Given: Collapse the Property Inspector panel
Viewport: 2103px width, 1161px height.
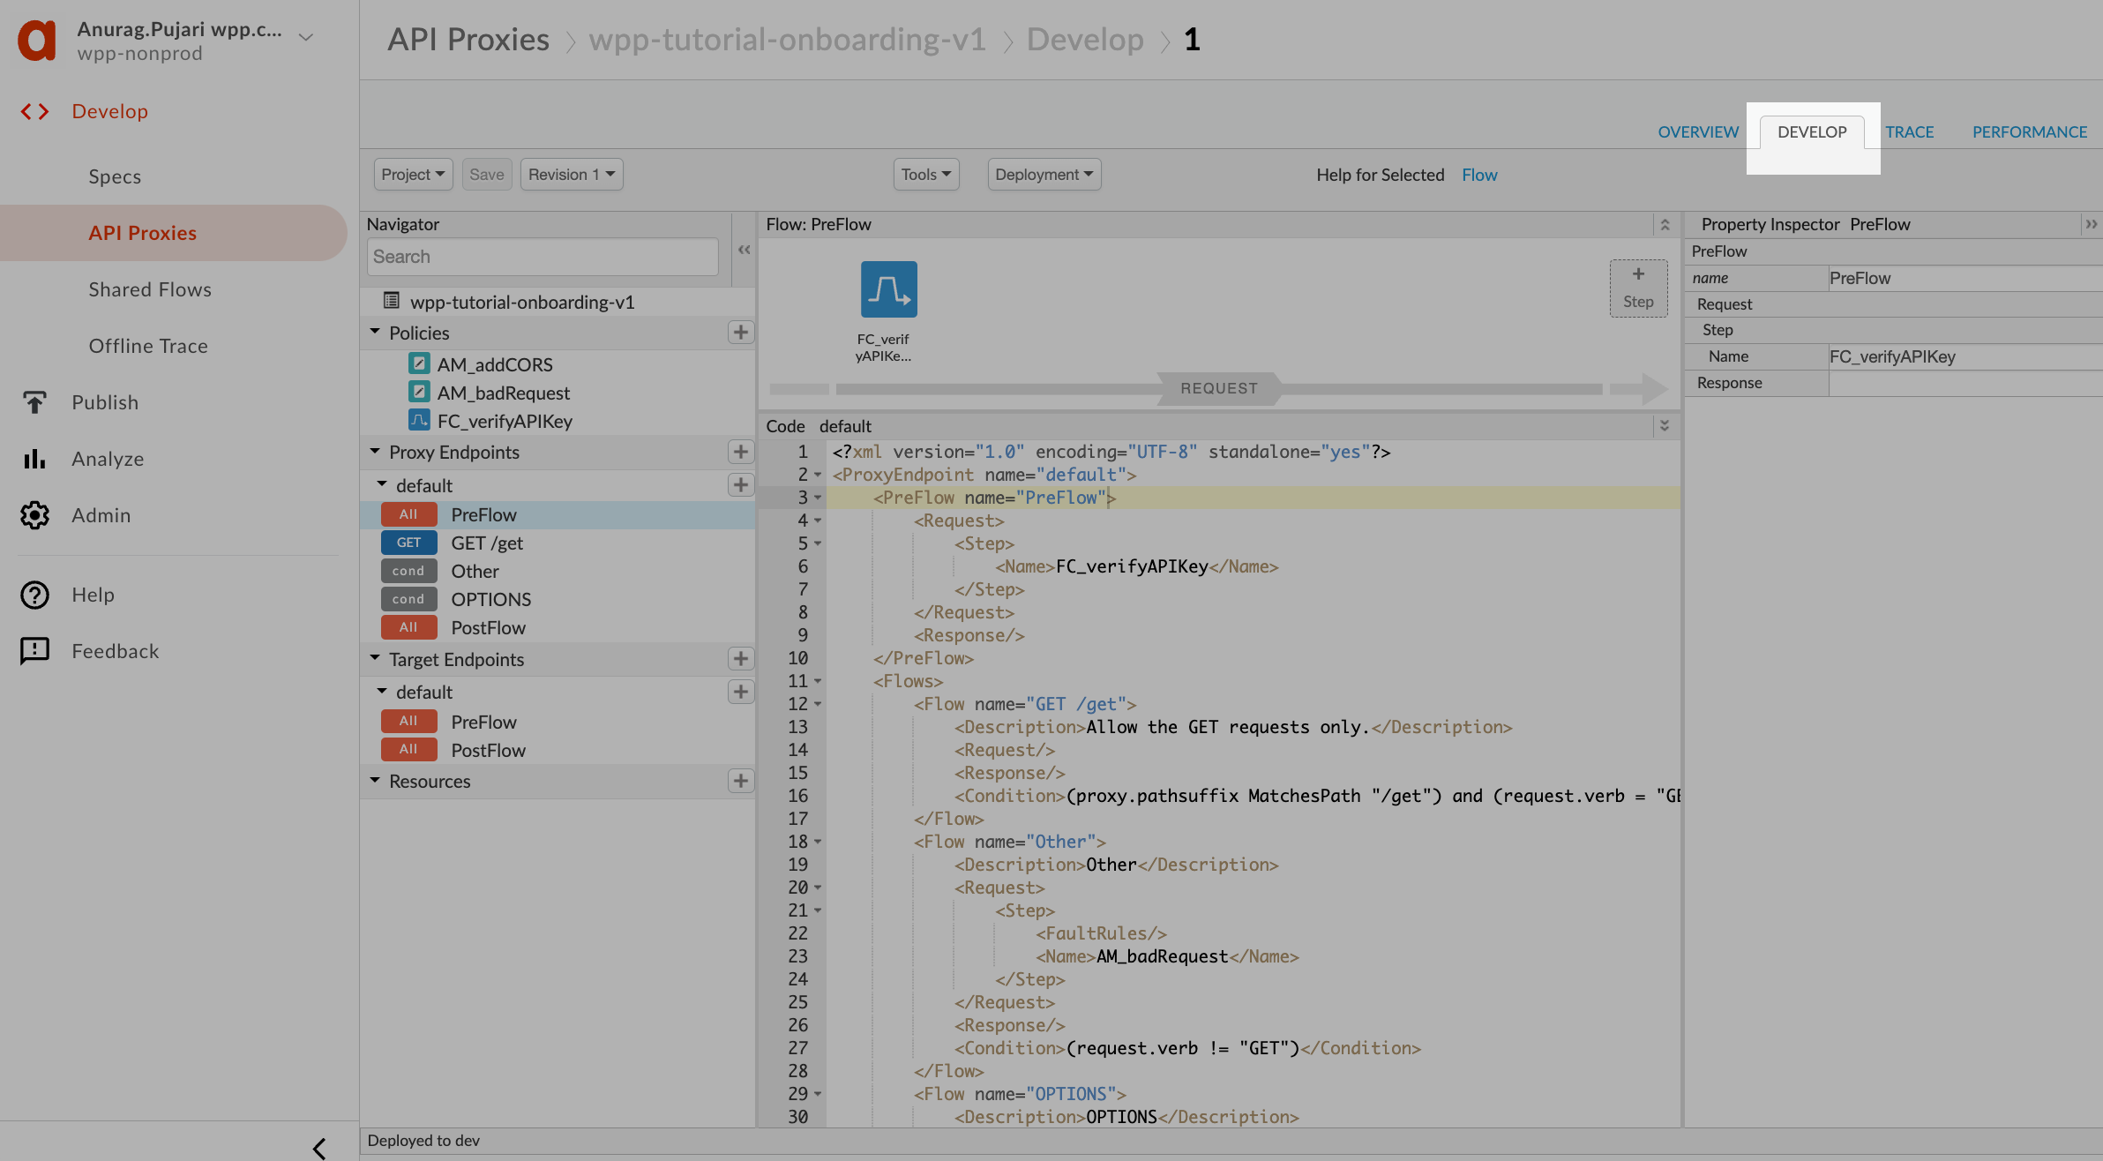Looking at the screenshot, I should [2091, 224].
